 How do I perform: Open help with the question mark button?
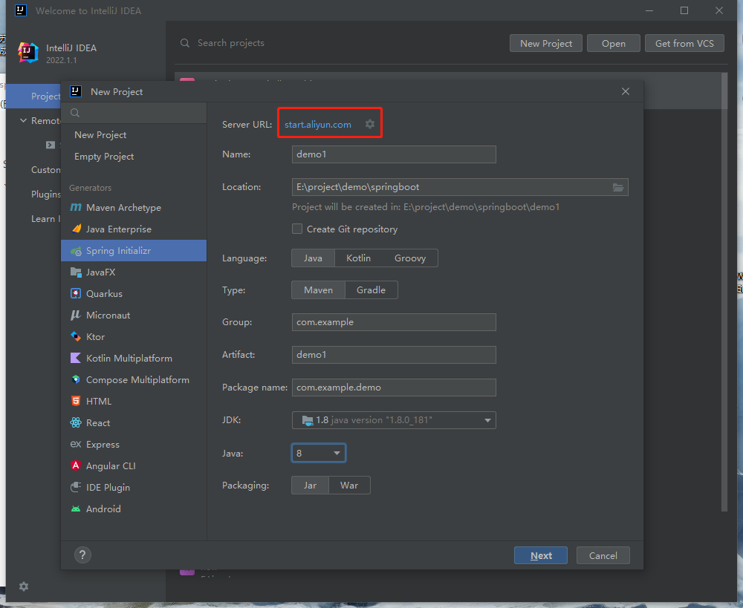pyautogui.click(x=82, y=555)
